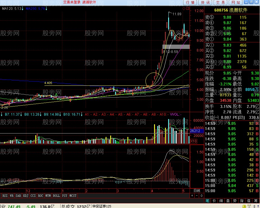Switch to the SAR indicator tab
Image resolution: width=260 pixels, height=208 pixels.
pyautogui.click(x=18, y=196)
